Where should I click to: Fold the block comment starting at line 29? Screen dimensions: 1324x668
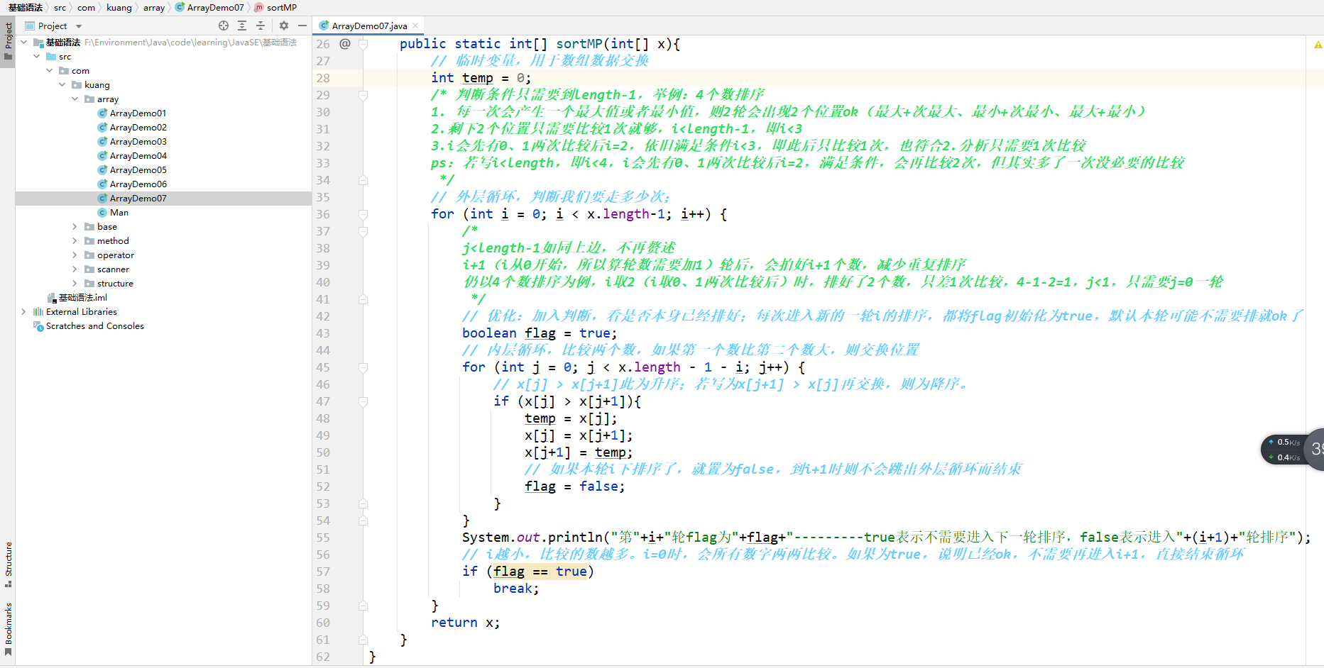click(363, 95)
